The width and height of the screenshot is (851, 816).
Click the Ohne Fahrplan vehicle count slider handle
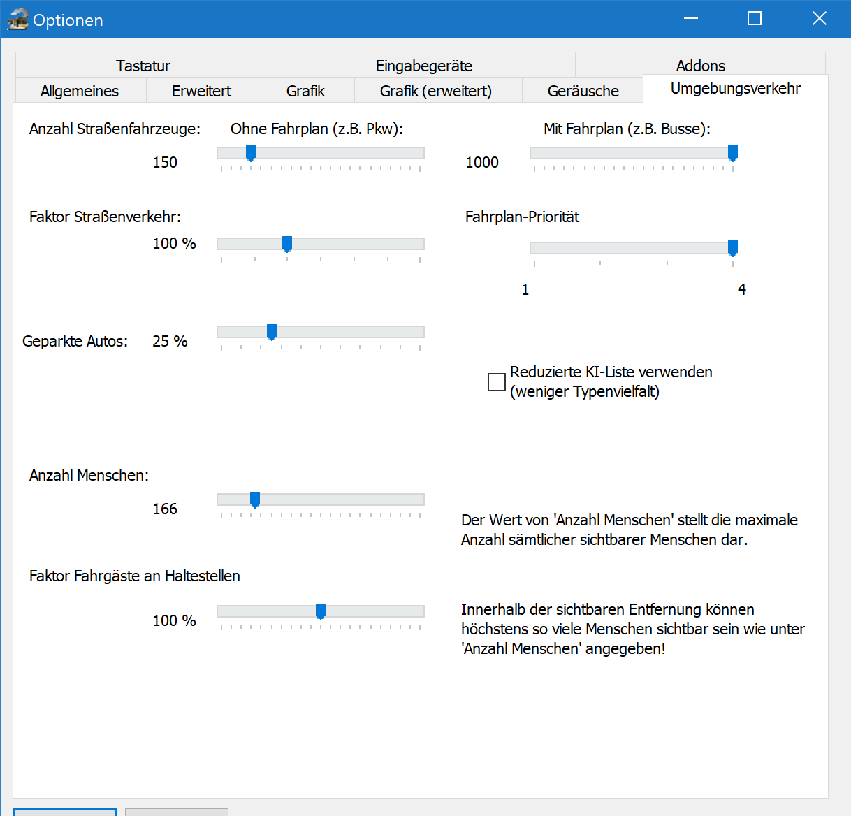[x=251, y=153]
